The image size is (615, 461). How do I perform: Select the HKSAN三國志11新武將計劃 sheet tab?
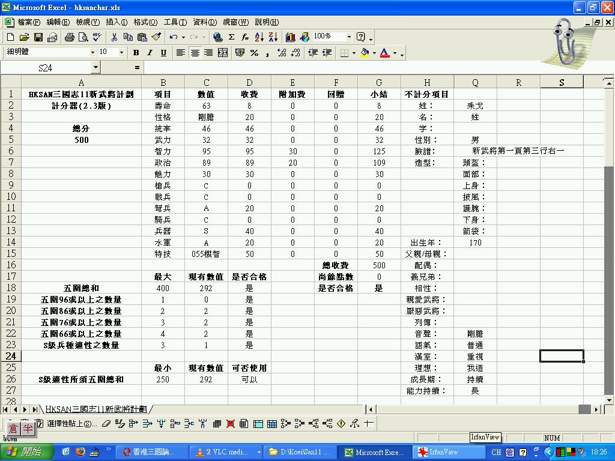coord(96,409)
